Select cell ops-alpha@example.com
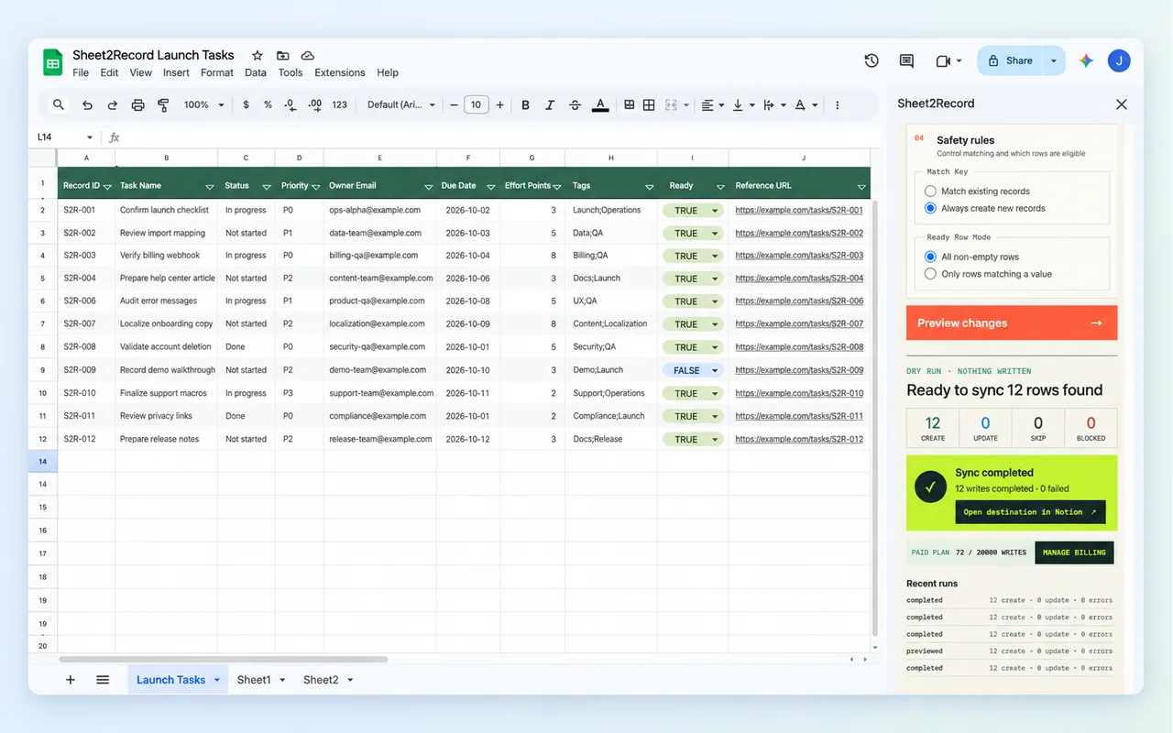 click(x=380, y=210)
